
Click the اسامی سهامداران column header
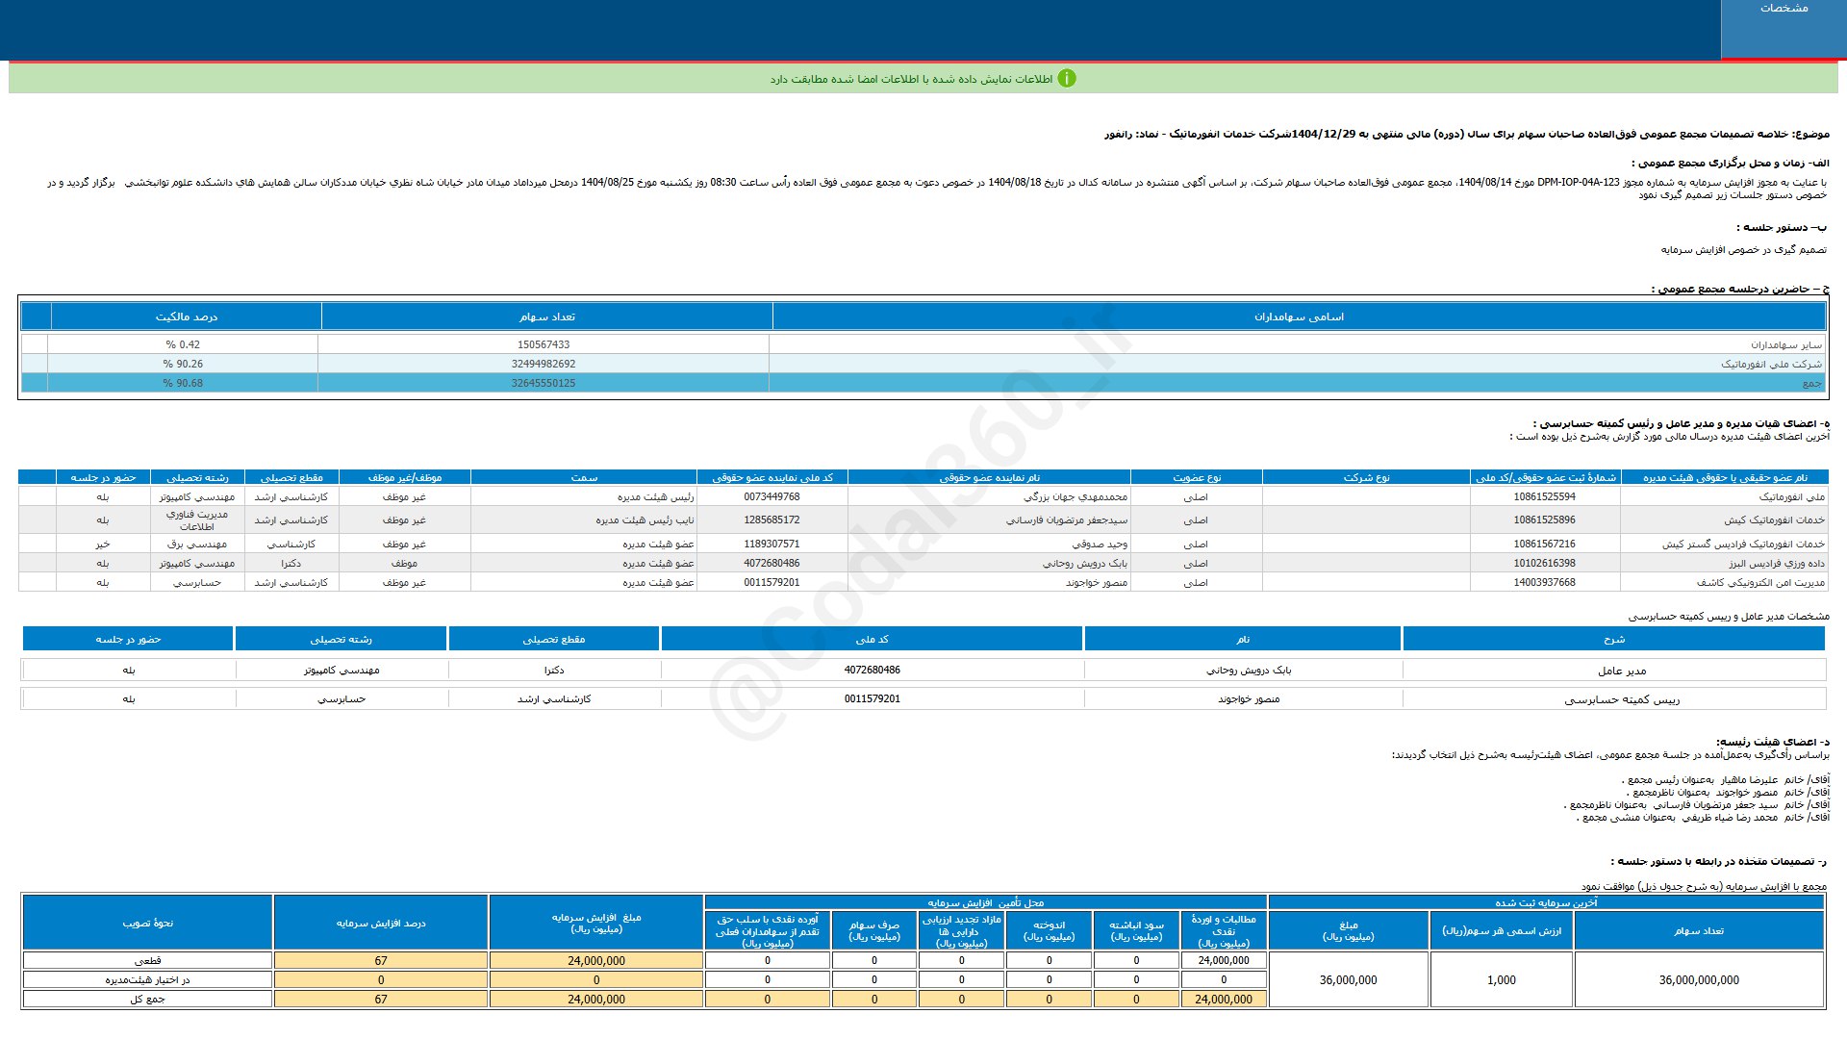pos(1299,317)
